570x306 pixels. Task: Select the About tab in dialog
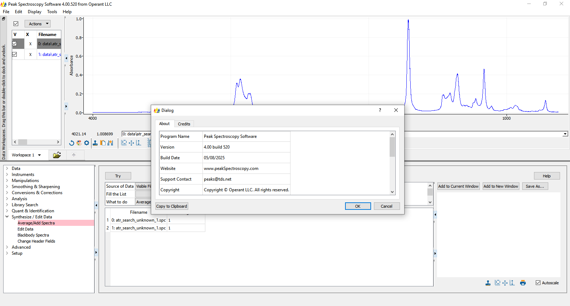click(164, 124)
